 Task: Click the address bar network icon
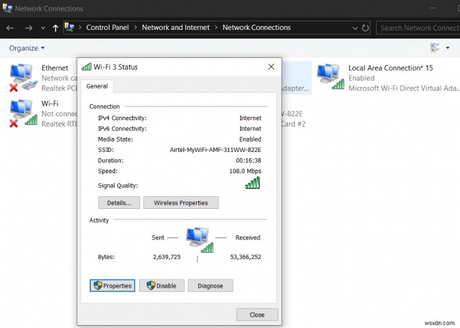click(x=69, y=27)
